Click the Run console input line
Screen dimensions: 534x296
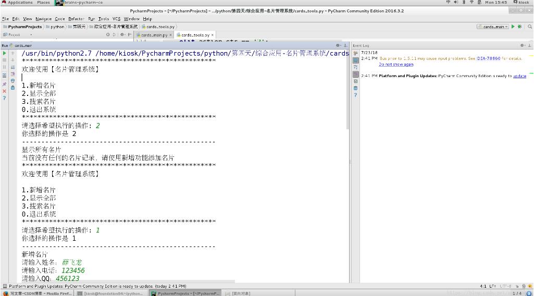coord(184,77)
